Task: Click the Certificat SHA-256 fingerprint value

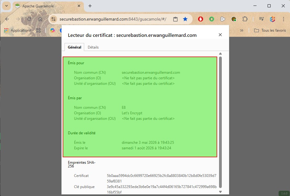Action: click(162, 178)
